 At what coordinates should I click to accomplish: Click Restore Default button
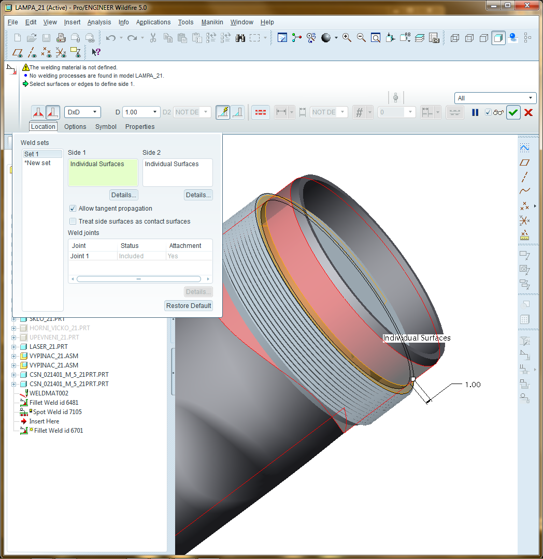coord(189,306)
